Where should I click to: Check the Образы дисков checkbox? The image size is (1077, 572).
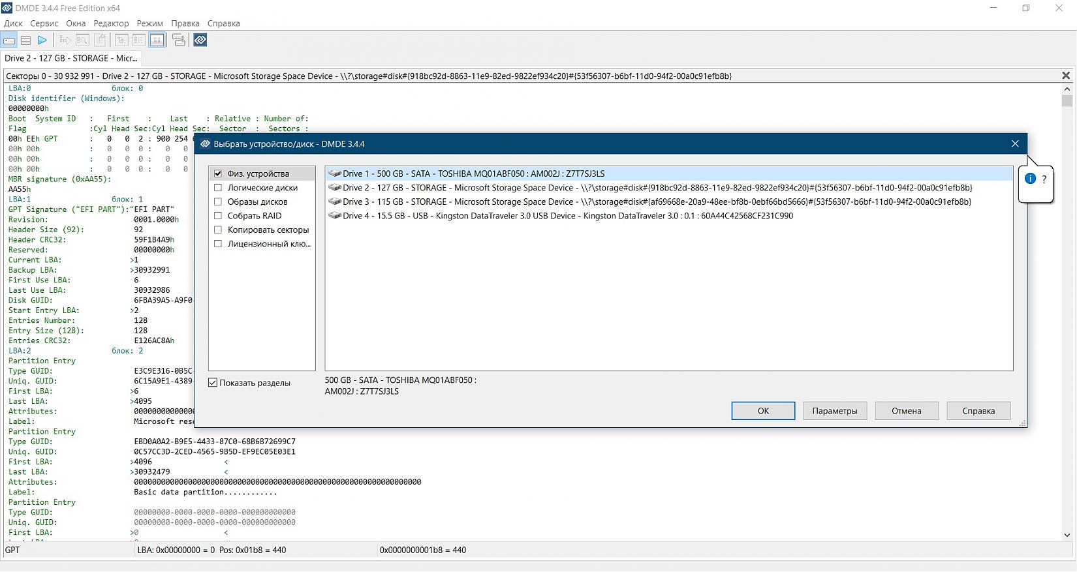[218, 202]
